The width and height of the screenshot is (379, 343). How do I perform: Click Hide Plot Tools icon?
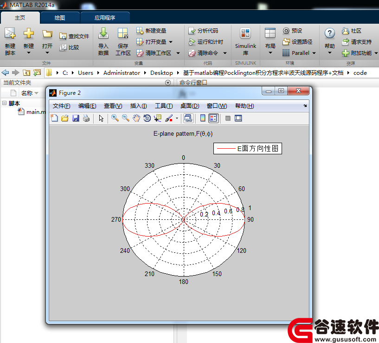pyautogui.click(x=228, y=118)
